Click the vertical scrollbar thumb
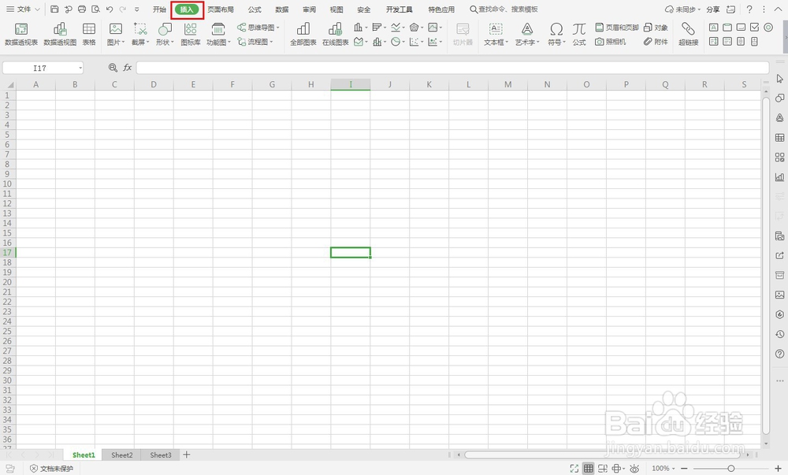Screen dimensions: 788x475 click(766, 265)
